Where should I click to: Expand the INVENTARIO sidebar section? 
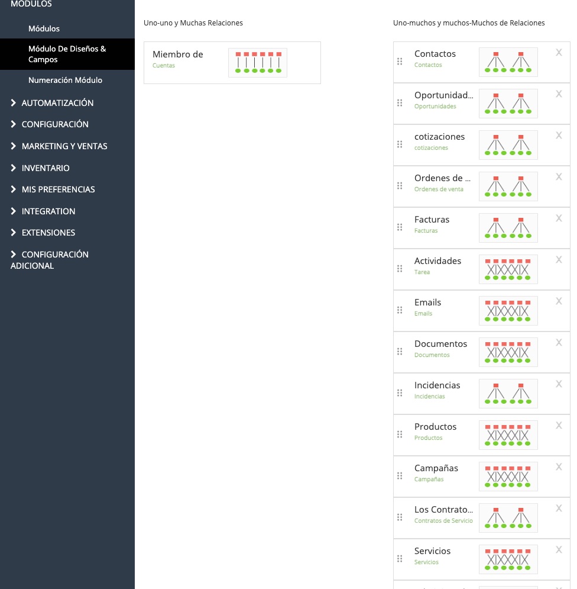point(46,168)
